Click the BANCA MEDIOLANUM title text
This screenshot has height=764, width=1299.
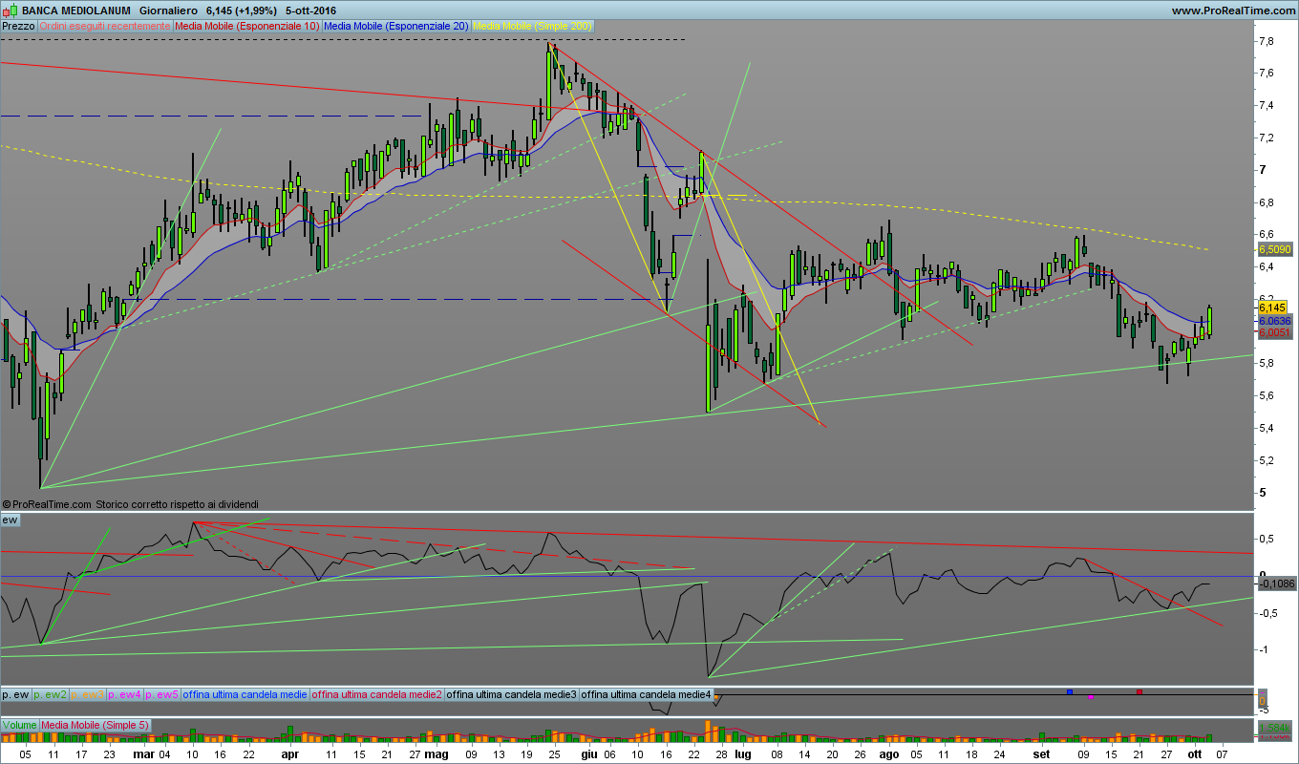75,11
